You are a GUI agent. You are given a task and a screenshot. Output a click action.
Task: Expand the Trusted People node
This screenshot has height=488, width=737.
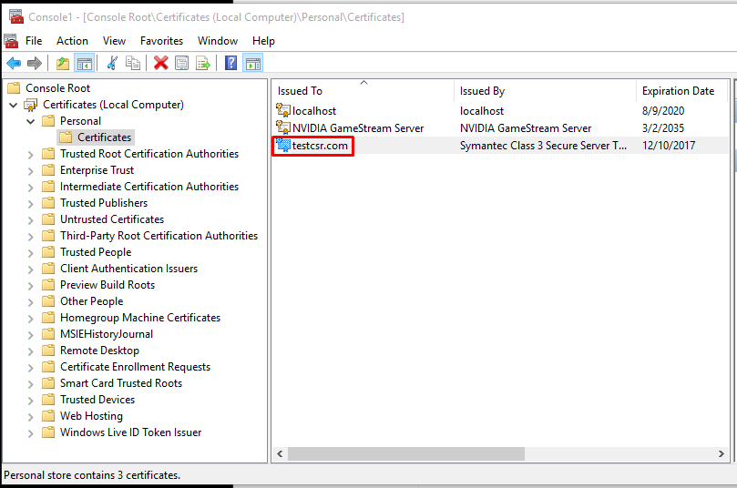(x=31, y=253)
